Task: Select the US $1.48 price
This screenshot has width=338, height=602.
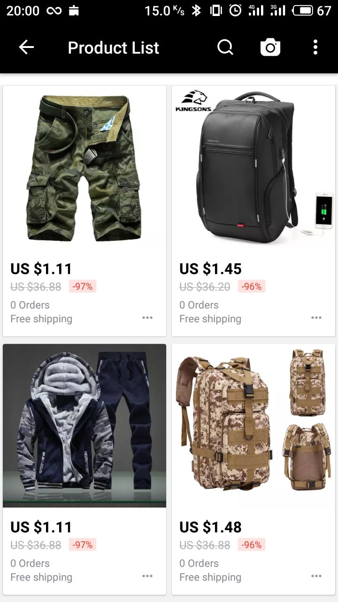Action: (x=210, y=528)
